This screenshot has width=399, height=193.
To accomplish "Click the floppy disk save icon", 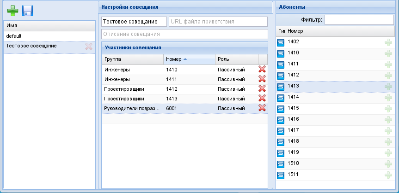I will click(x=27, y=11).
